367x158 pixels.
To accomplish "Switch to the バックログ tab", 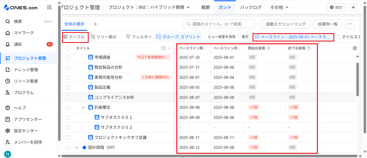I will pyautogui.click(x=251, y=7).
